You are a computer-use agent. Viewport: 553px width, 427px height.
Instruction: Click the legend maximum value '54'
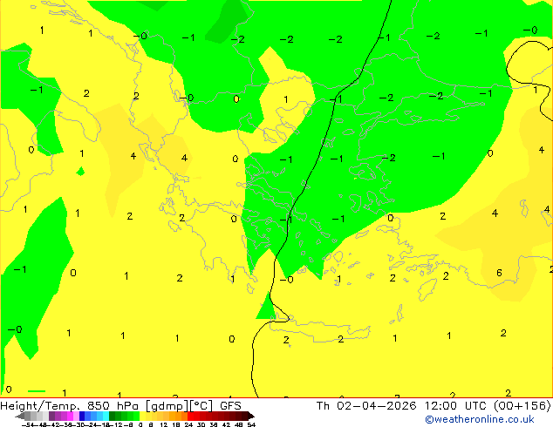click(251, 425)
